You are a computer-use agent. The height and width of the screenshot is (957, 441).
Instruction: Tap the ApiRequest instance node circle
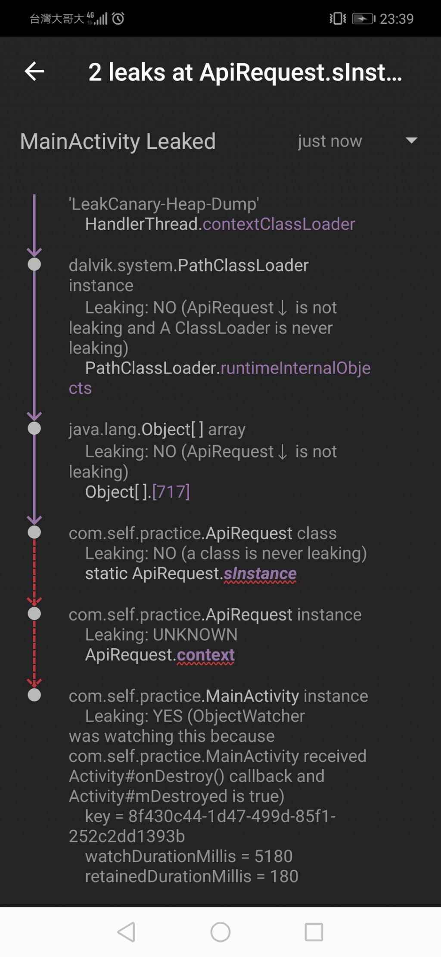coord(34,614)
